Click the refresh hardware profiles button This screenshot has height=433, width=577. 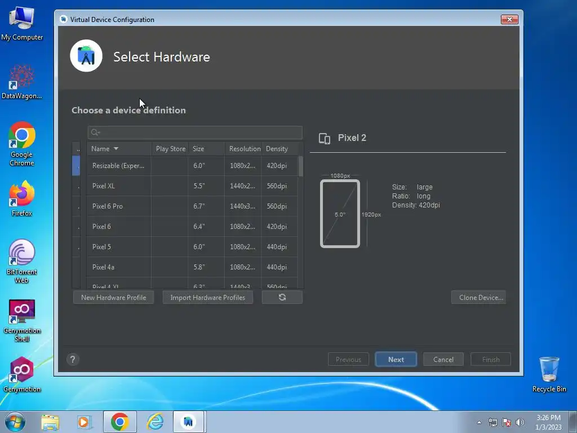tap(282, 297)
